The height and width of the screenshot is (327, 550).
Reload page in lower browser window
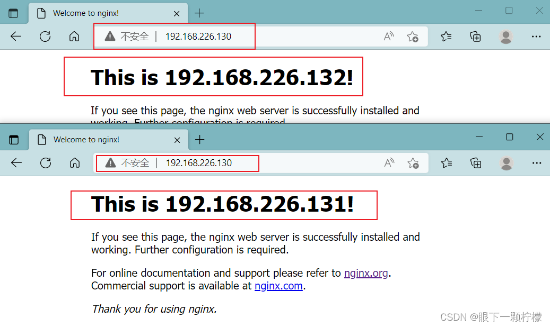pos(46,163)
